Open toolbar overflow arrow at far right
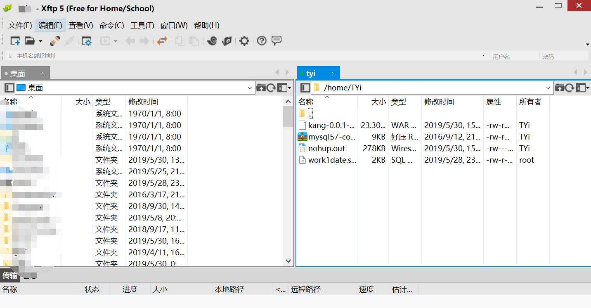 coord(588,44)
